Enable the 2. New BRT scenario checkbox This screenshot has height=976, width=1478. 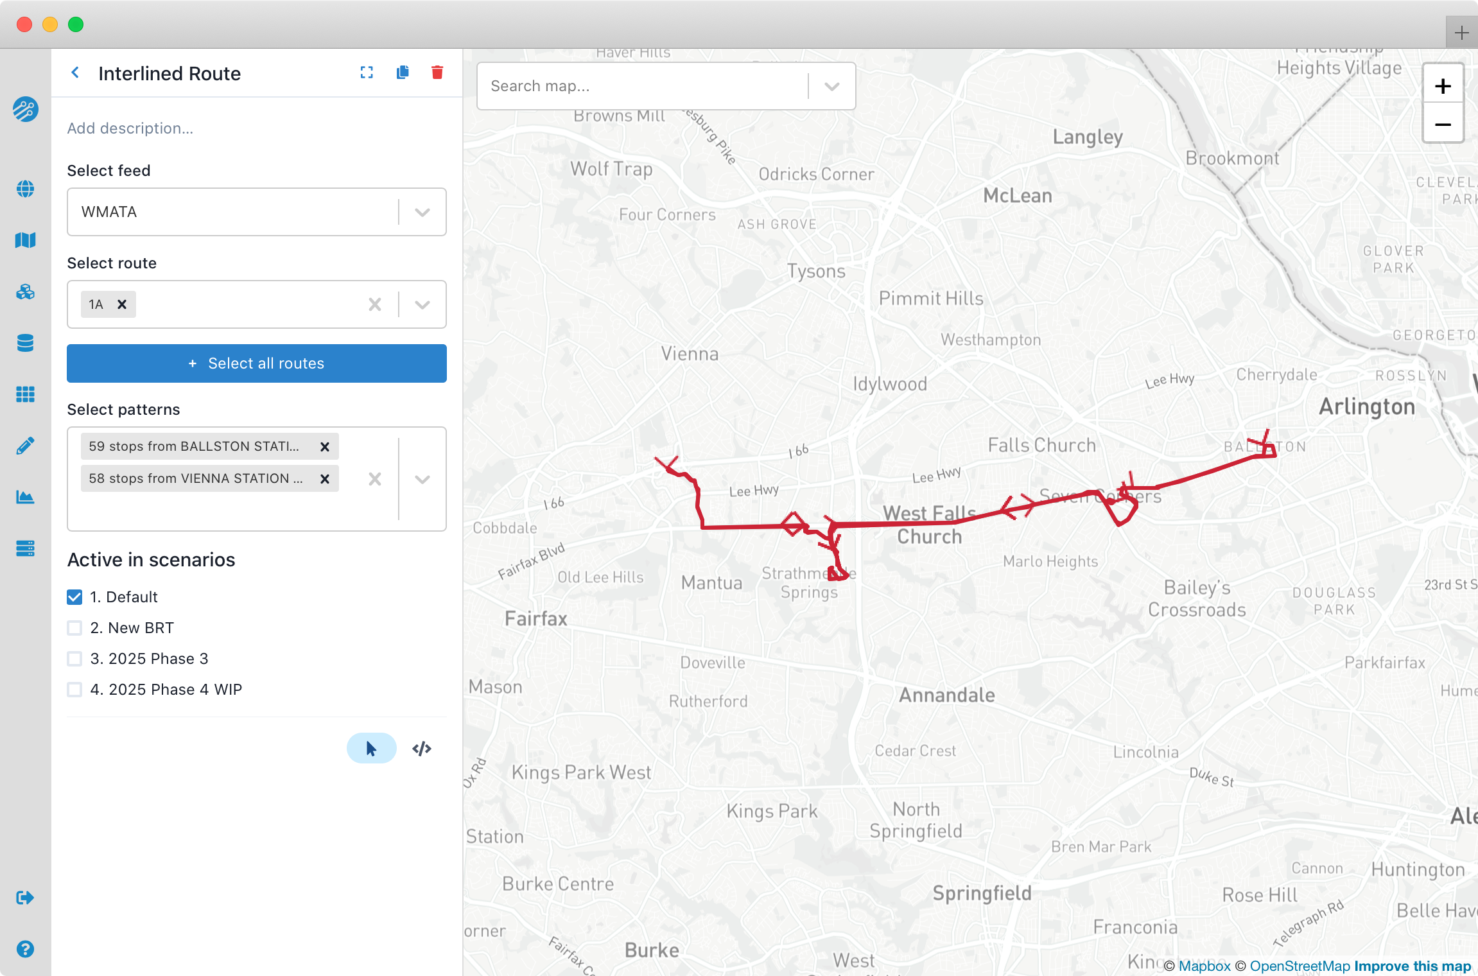coord(74,628)
